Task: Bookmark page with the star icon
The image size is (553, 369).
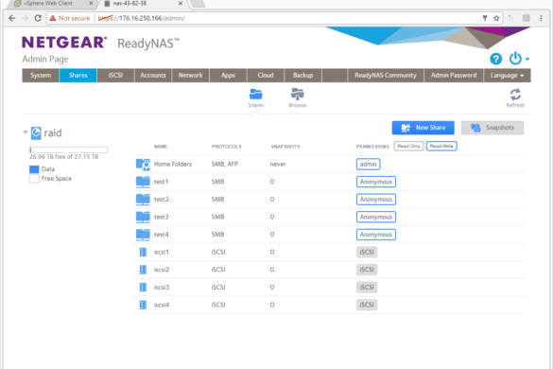Action: point(496,18)
